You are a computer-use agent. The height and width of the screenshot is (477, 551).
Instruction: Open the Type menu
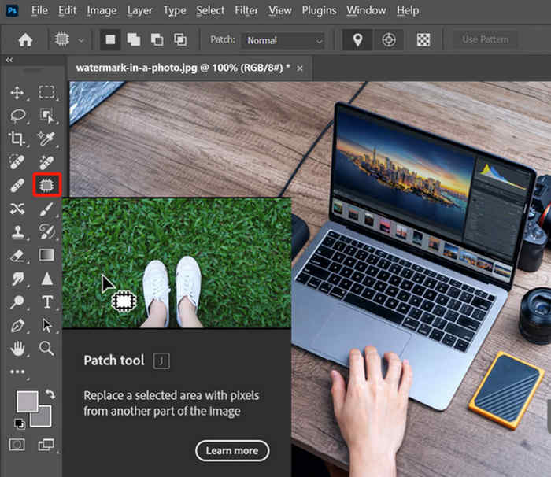[175, 10]
